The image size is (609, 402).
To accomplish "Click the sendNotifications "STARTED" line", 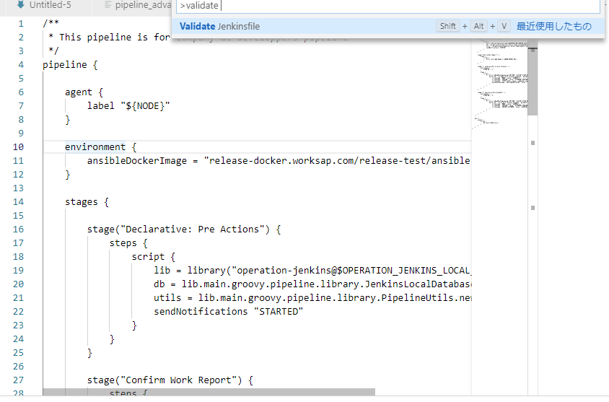I will click(x=228, y=311).
